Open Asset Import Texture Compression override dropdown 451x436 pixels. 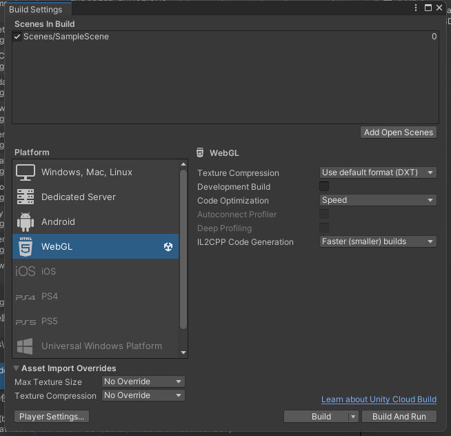pos(143,395)
